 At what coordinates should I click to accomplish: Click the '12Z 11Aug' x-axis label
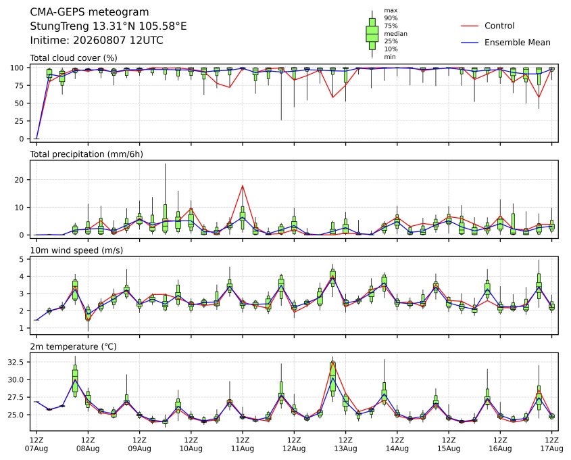[x=243, y=444]
